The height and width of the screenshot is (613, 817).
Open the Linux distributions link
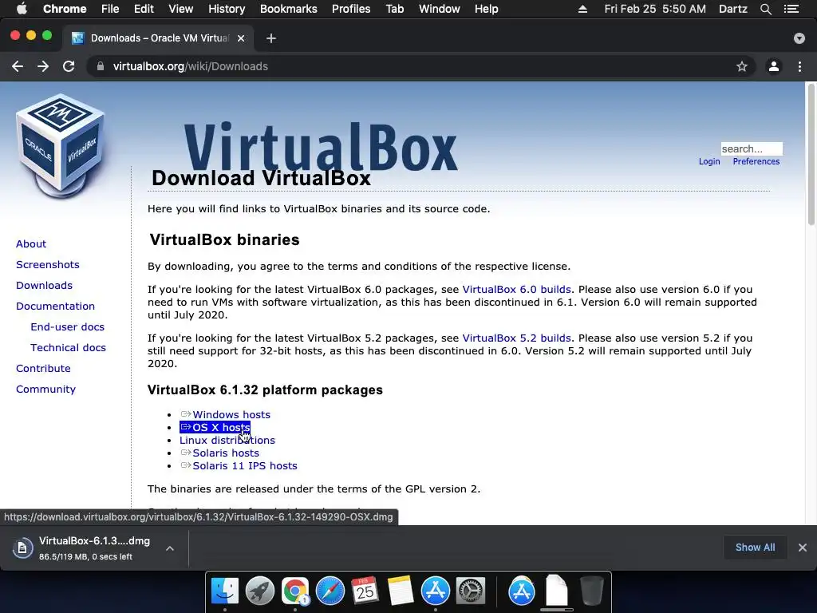click(227, 440)
